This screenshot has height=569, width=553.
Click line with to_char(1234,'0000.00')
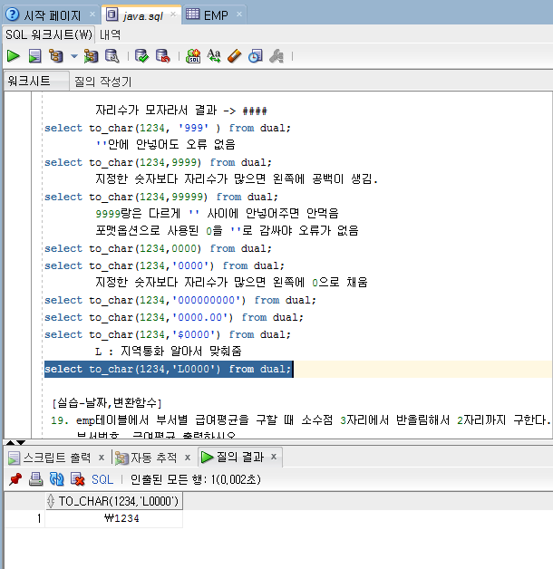(x=173, y=317)
